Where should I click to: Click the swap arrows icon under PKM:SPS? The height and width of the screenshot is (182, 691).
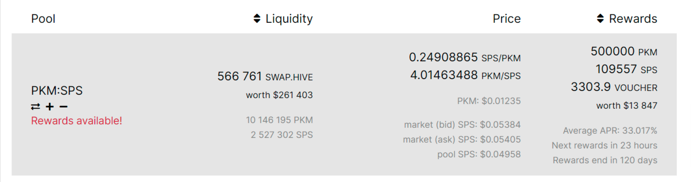pyautogui.click(x=36, y=107)
